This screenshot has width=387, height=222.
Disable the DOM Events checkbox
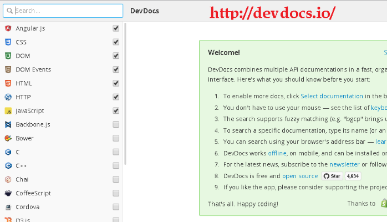tap(116, 69)
